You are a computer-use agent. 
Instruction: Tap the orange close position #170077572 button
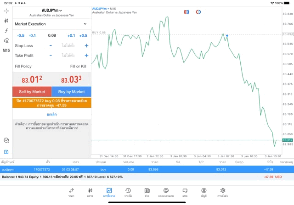[51, 103]
